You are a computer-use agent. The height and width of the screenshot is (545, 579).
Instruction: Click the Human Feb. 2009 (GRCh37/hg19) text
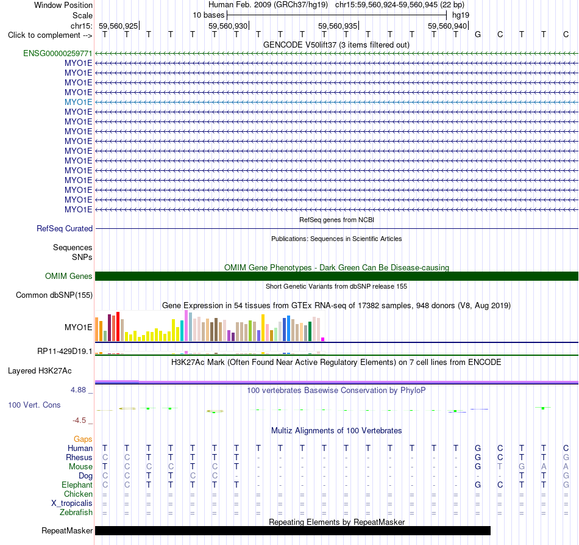tap(268, 5)
